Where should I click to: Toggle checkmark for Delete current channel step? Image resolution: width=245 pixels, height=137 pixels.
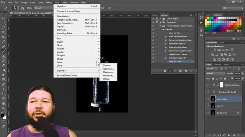coord(153,54)
